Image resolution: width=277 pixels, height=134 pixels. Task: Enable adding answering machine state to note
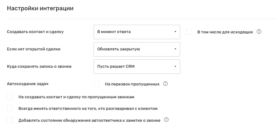point(10,120)
